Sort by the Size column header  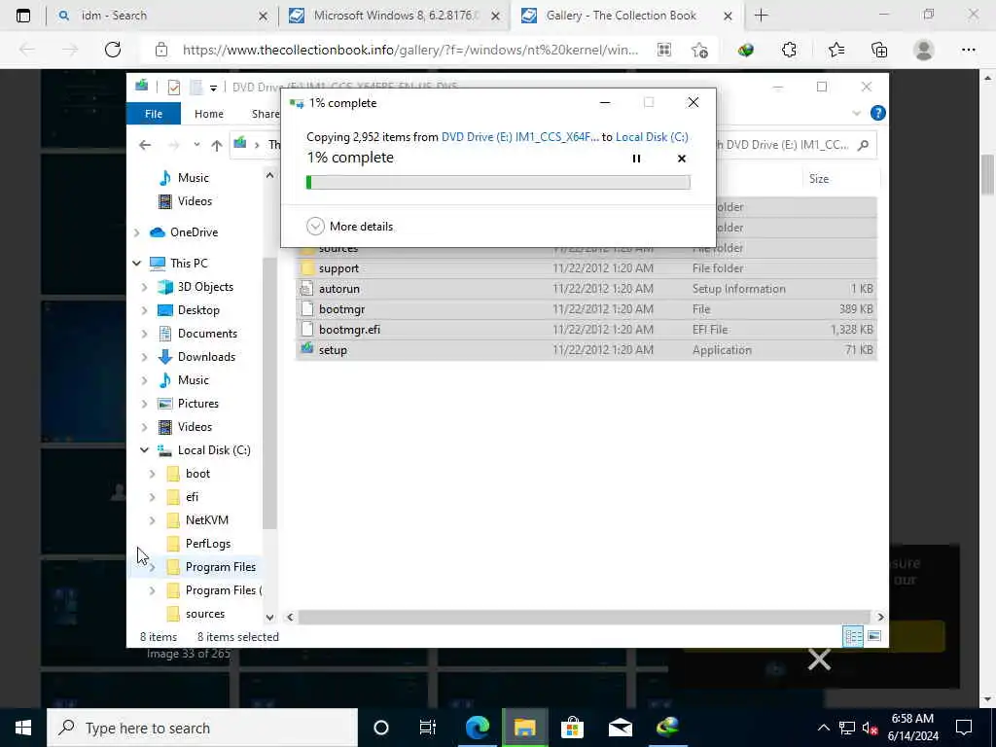pos(819,179)
